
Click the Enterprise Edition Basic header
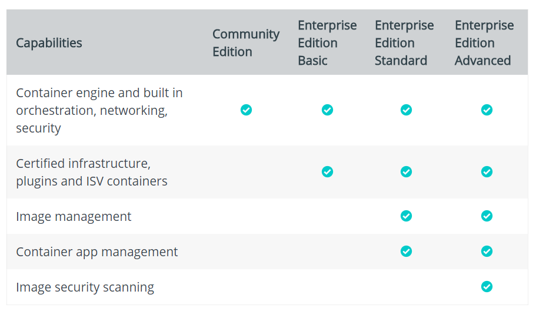point(327,43)
